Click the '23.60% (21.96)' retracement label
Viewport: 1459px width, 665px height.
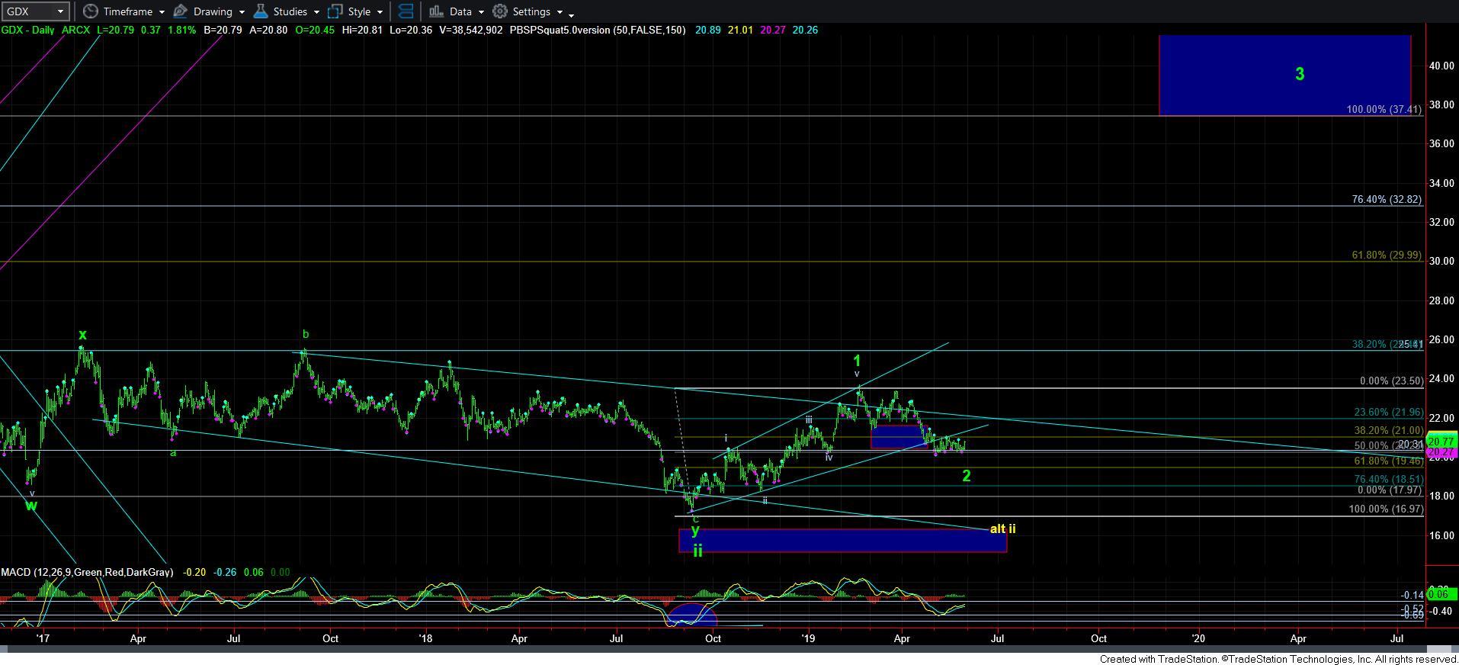click(x=1388, y=413)
